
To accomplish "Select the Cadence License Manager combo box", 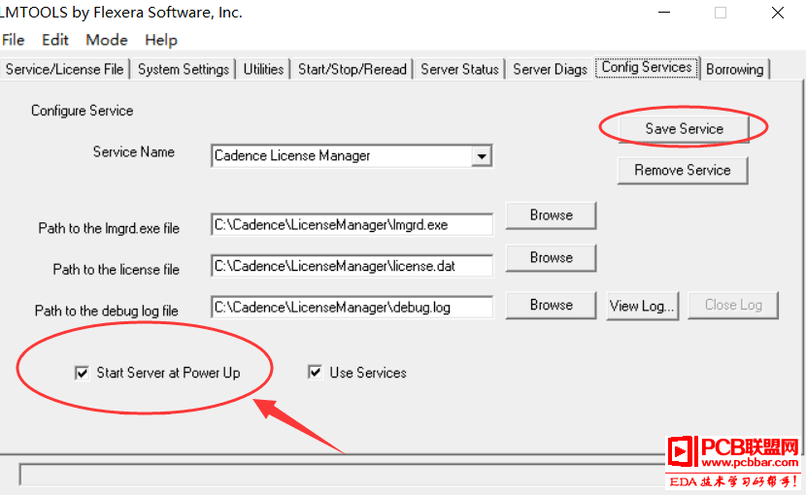I will [x=352, y=155].
